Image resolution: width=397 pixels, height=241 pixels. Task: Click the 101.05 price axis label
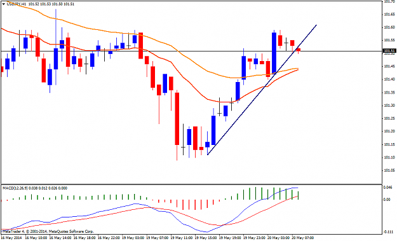click(389, 170)
